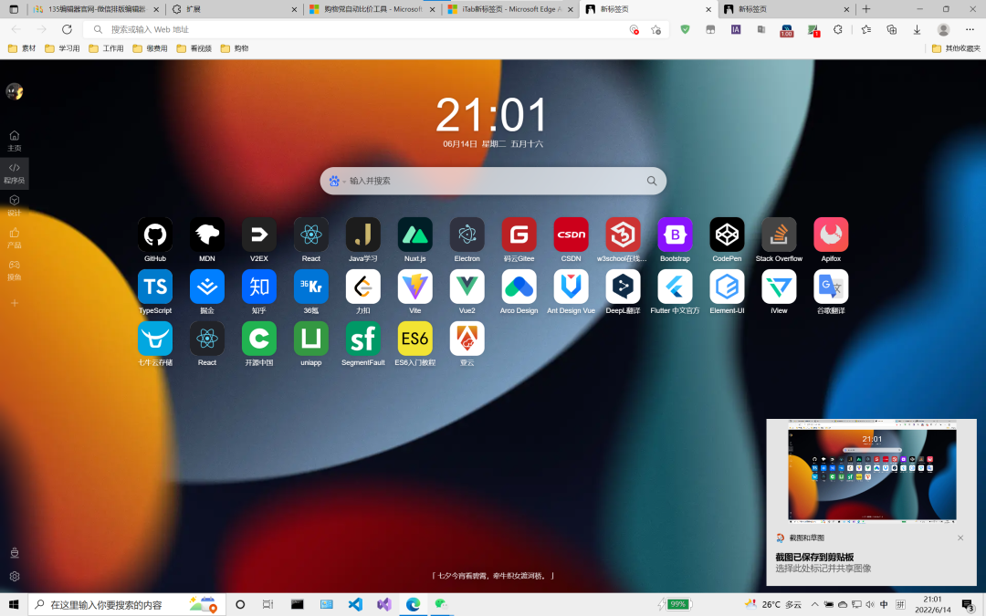The image size is (986, 616).
Task: Open the 亚云 shortcut icon
Action: click(x=467, y=339)
